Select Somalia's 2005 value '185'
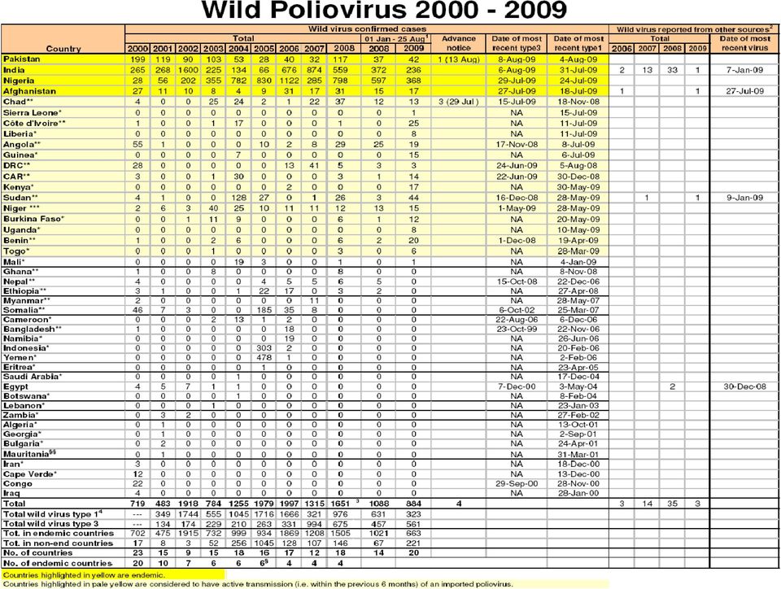781x589 pixels. 264,310
